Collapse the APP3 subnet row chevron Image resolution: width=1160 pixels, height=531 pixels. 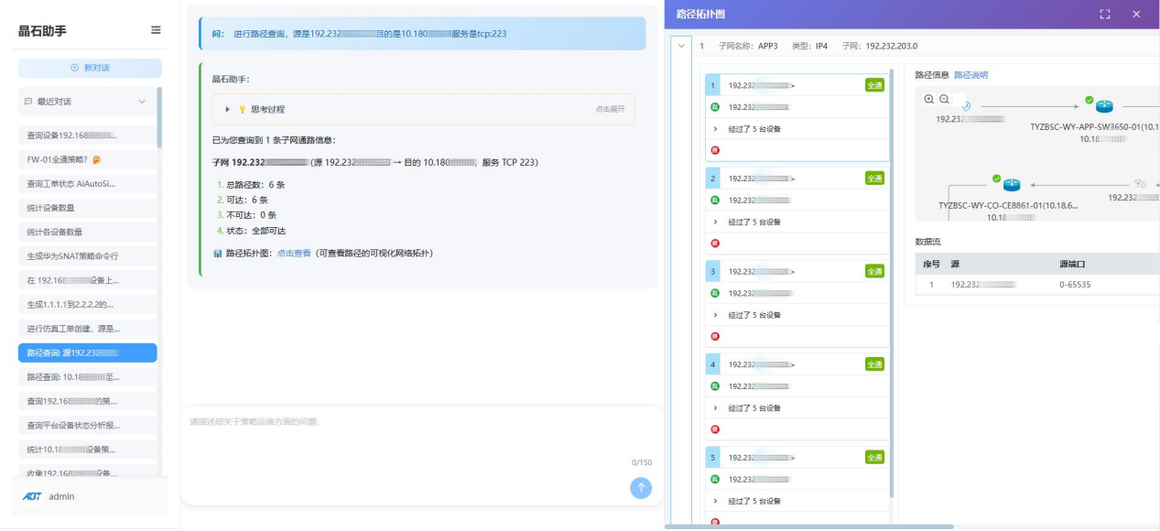click(x=681, y=46)
